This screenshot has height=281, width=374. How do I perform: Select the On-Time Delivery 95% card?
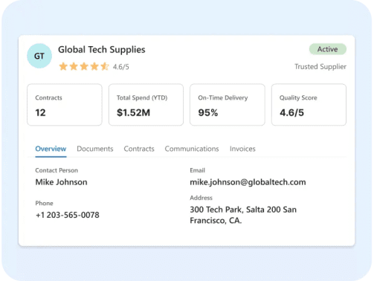[228, 105]
